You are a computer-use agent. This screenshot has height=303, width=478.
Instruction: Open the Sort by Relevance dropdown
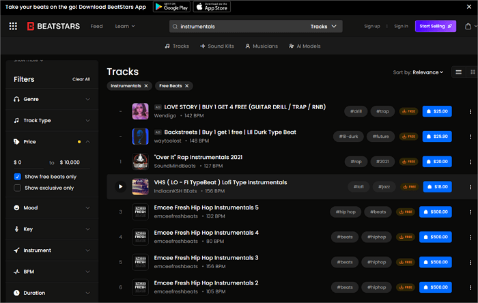pyautogui.click(x=418, y=72)
